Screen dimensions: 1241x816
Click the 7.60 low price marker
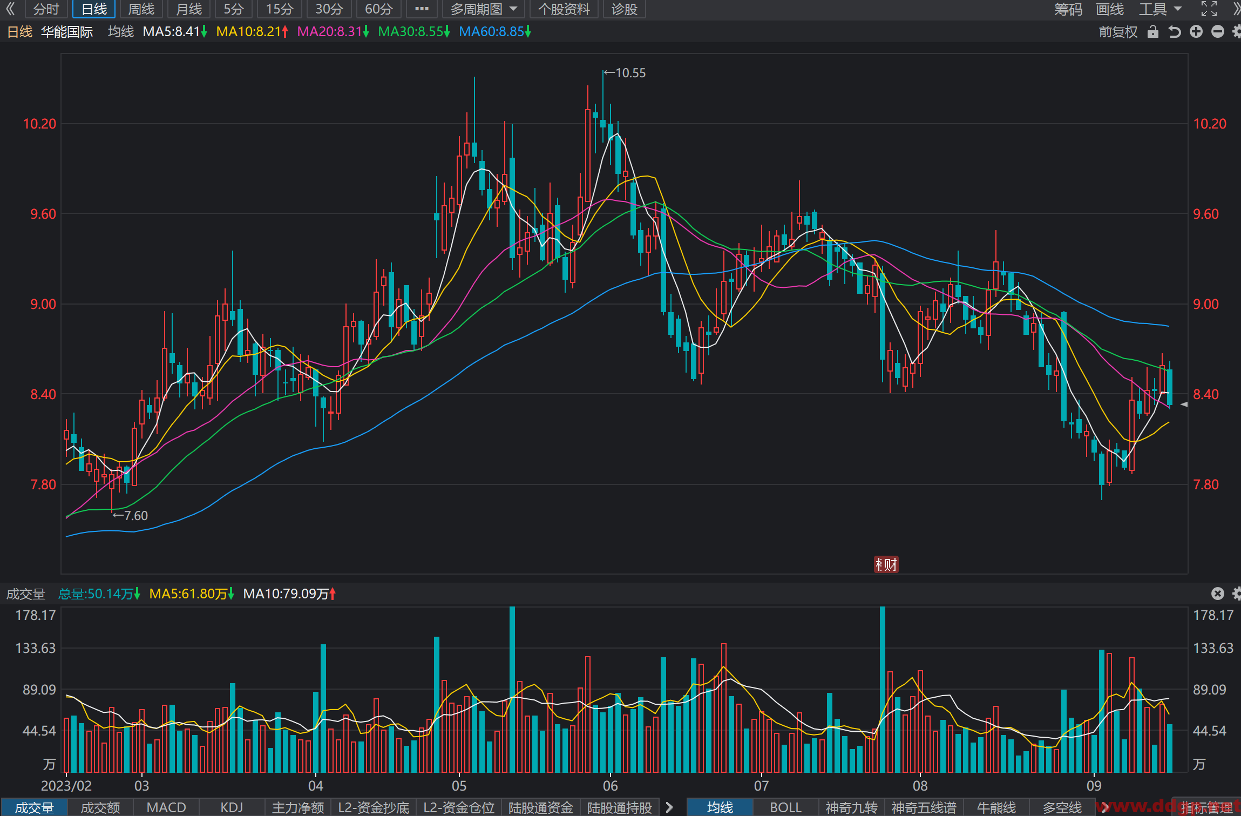pos(130,515)
